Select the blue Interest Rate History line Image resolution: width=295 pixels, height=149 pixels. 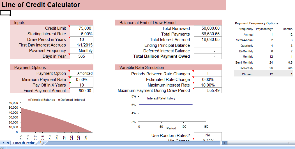click(x=165, y=105)
